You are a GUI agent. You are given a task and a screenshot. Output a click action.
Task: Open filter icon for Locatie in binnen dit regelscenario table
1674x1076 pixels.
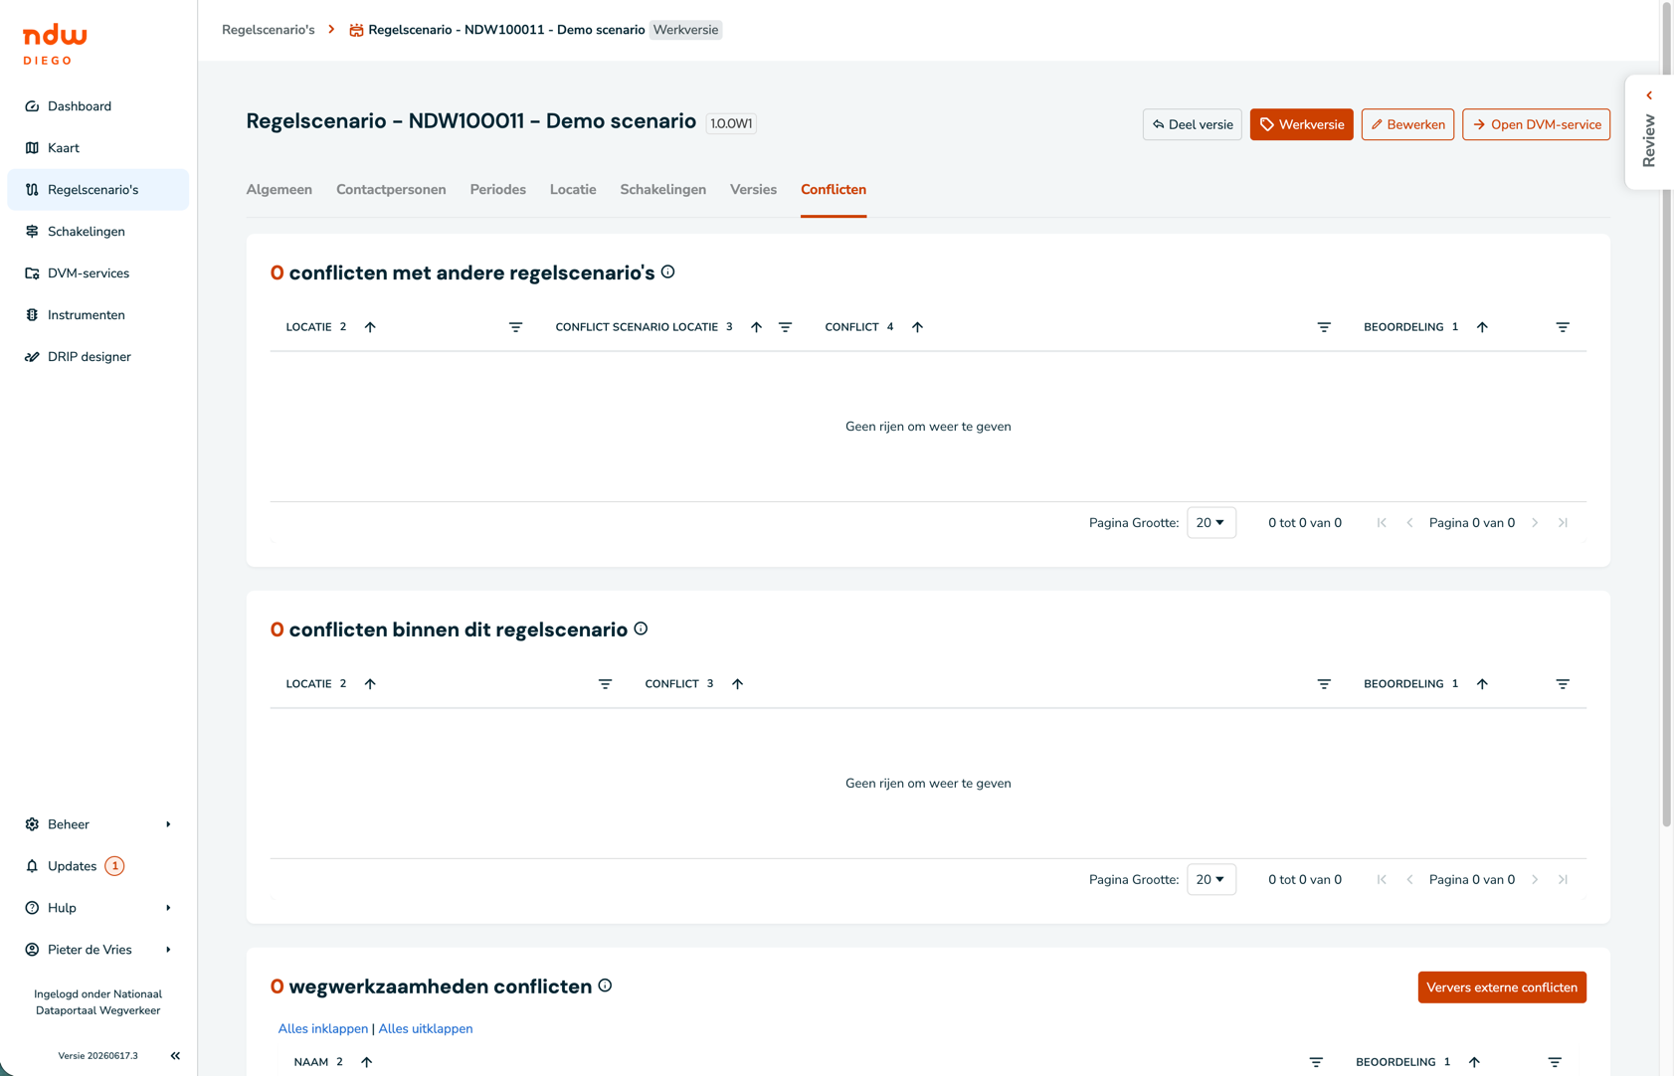pos(605,684)
